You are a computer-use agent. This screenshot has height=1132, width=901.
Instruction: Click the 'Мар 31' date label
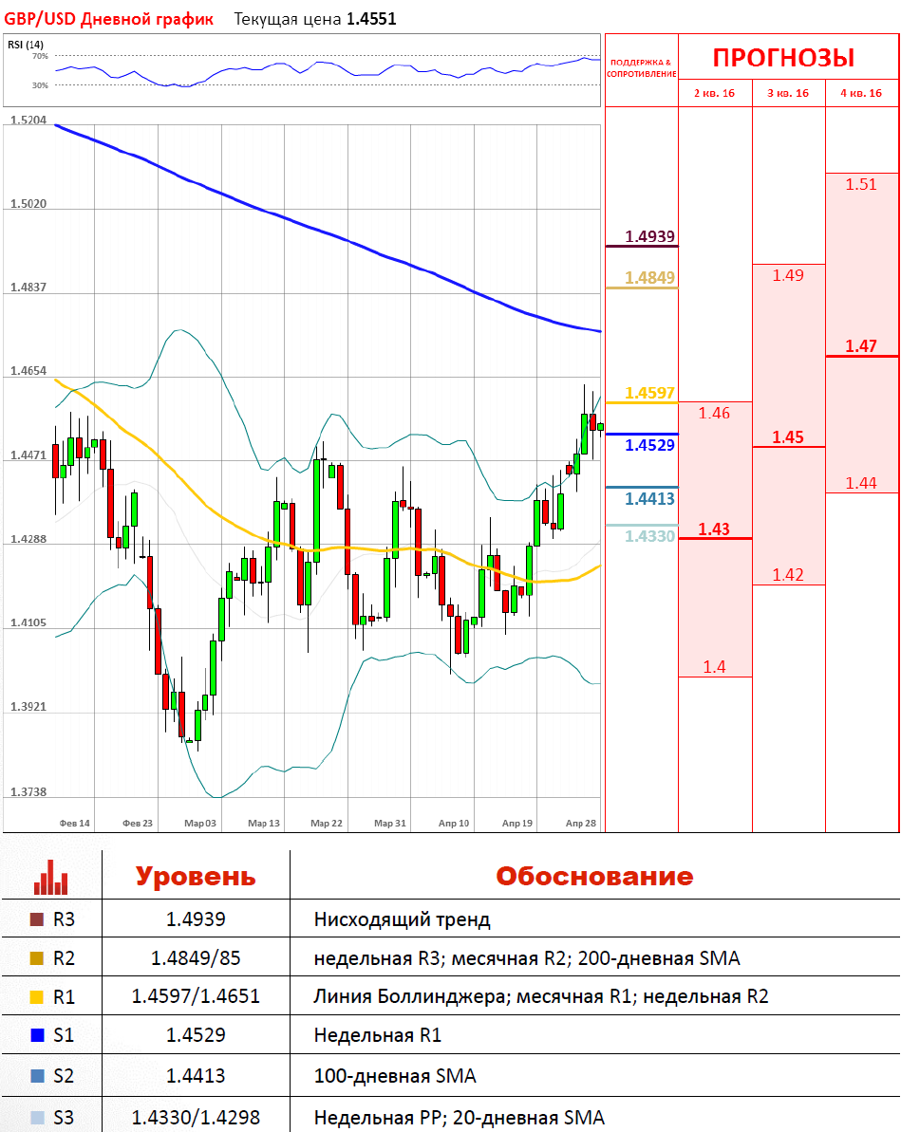(x=390, y=823)
